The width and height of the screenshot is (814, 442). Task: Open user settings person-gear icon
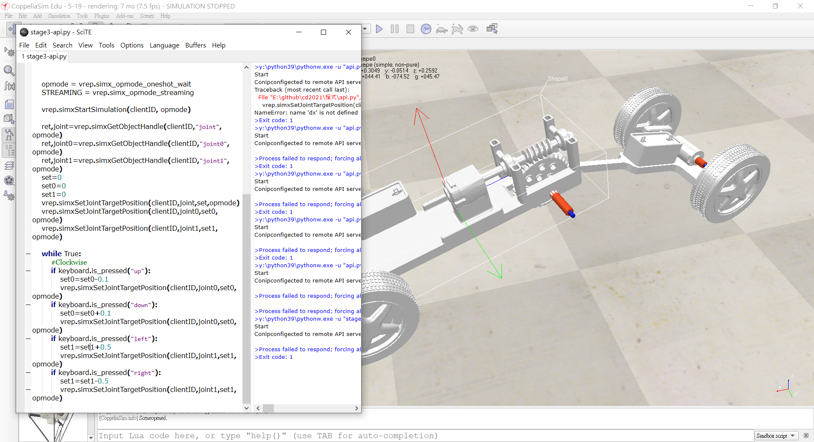[x=9, y=196]
